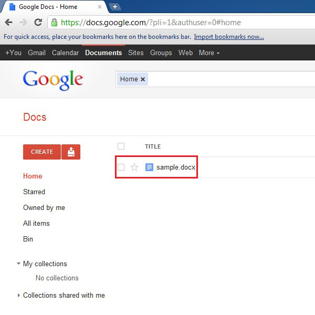Click the sample.docx document icon
Image resolution: width=315 pixels, height=315 pixels.
point(149,167)
